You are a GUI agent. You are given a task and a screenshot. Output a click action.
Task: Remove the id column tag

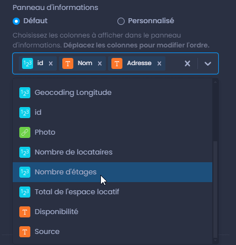(51, 63)
